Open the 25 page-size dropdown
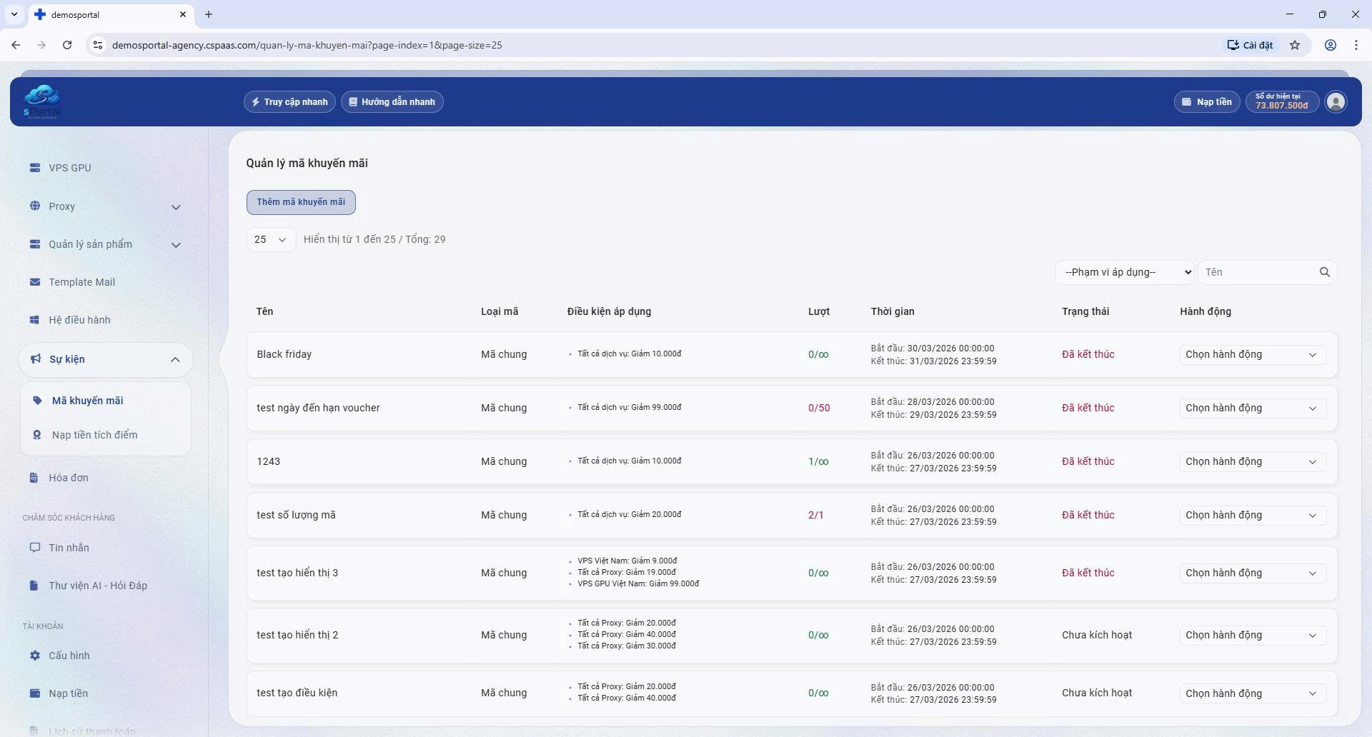Screen dimensions: 1372x737 pyautogui.click(x=271, y=240)
